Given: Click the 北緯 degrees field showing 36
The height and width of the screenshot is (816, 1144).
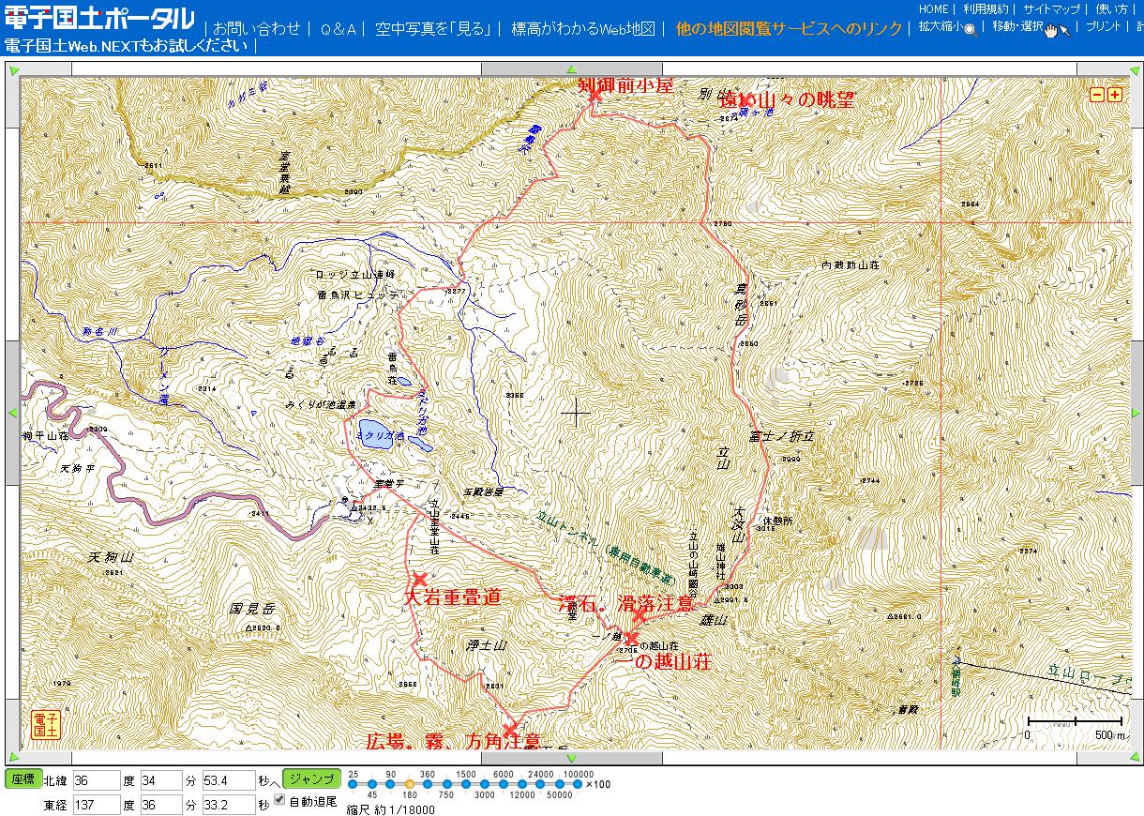Looking at the screenshot, I should tap(97, 780).
